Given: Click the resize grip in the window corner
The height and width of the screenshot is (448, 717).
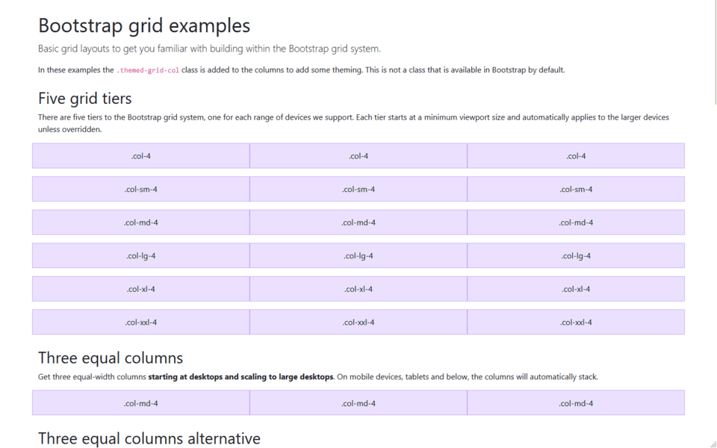Looking at the screenshot, I should 713,444.
